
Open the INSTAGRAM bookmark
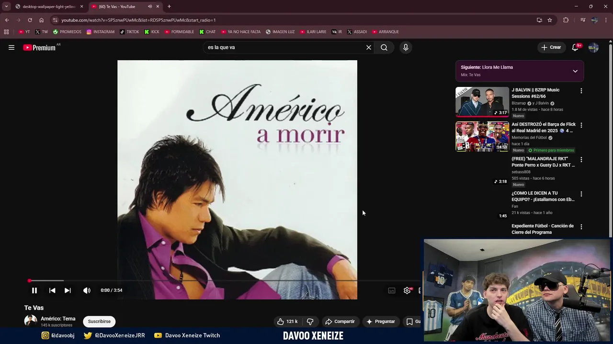click(101, 32)
